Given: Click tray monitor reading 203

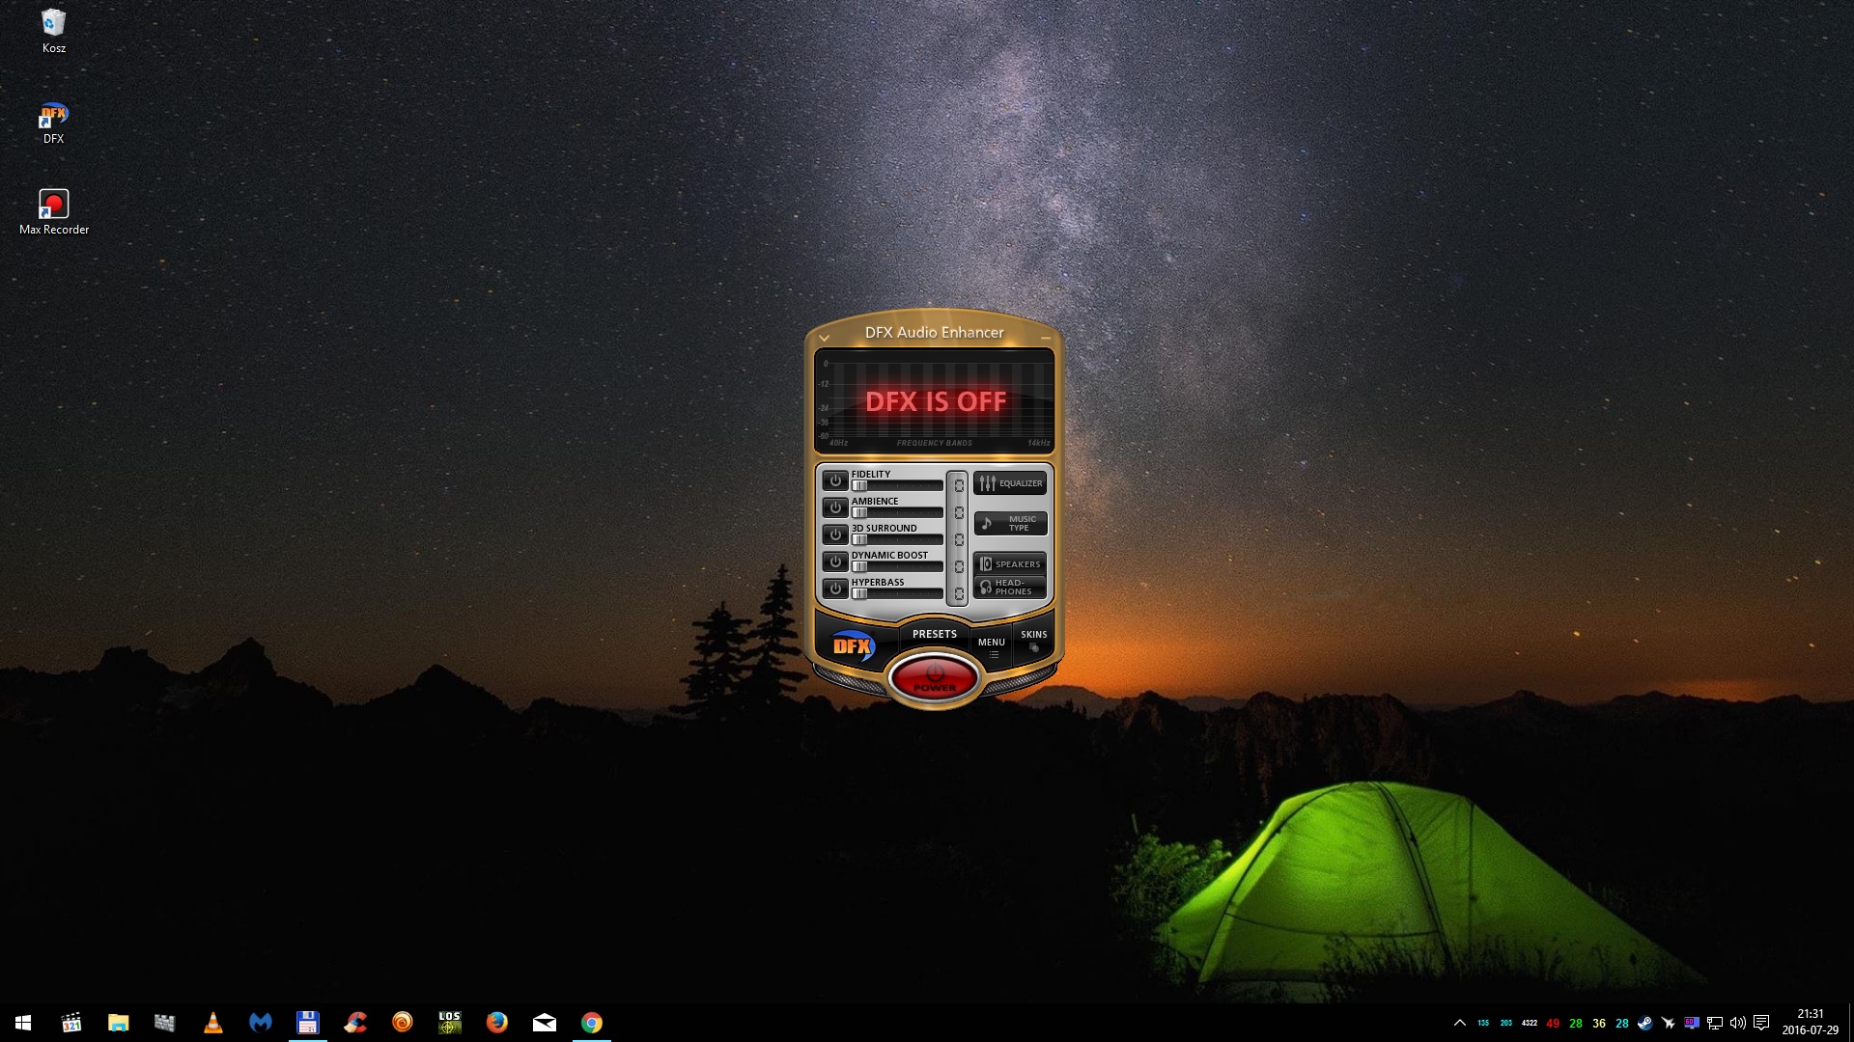Looking at the screenshot, I should tap(1506, 1023).
